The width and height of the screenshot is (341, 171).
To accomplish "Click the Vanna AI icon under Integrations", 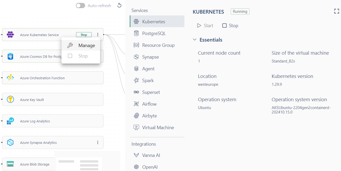I will (136, 155).
